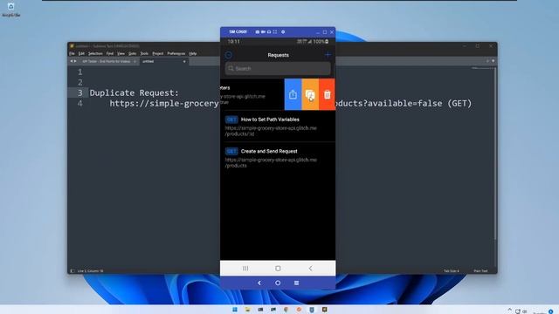Open Tools menu in Sublime Text
This screenshot has width=559, height=314.
[x=144, y=53]
